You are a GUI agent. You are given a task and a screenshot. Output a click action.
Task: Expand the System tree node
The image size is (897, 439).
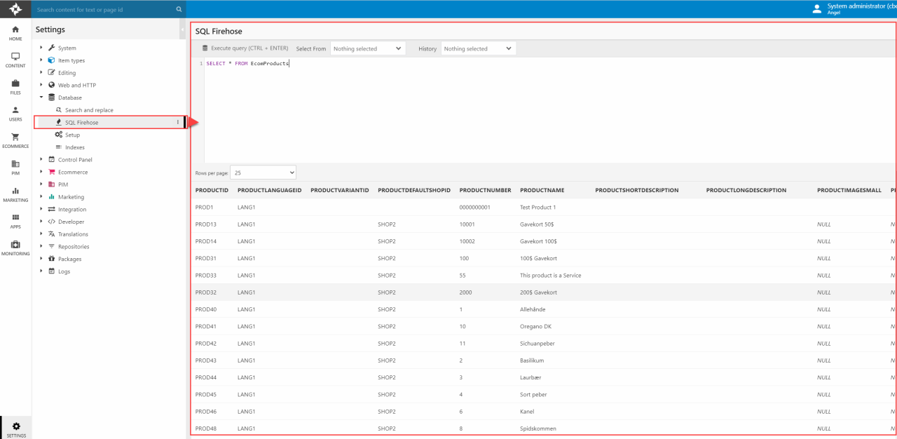tap(41, 48)
